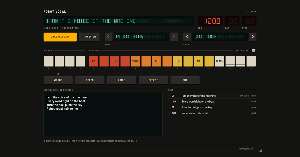
Task: Click inside the lyrics text area
Action: (103, 115)
